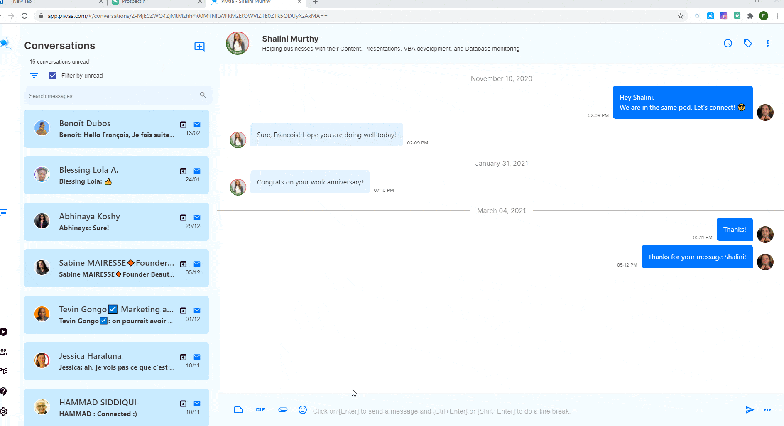
Task: Open message templates note icon
Action: click(x=238, y=410)
